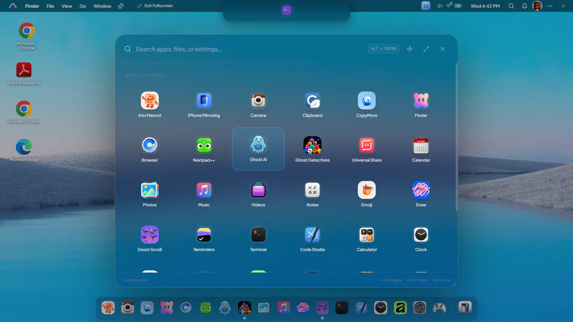Open the notifications bell
573x322 pixels.
point(525,6)
